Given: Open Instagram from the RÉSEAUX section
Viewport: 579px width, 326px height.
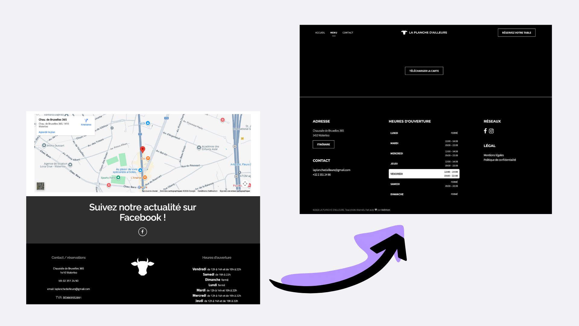Looking at the screenshot, I should (x=492, y=131).
